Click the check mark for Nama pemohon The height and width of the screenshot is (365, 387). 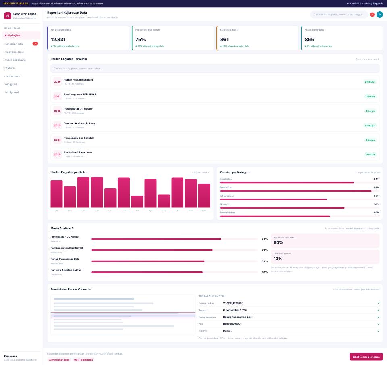tap(379, 317)
